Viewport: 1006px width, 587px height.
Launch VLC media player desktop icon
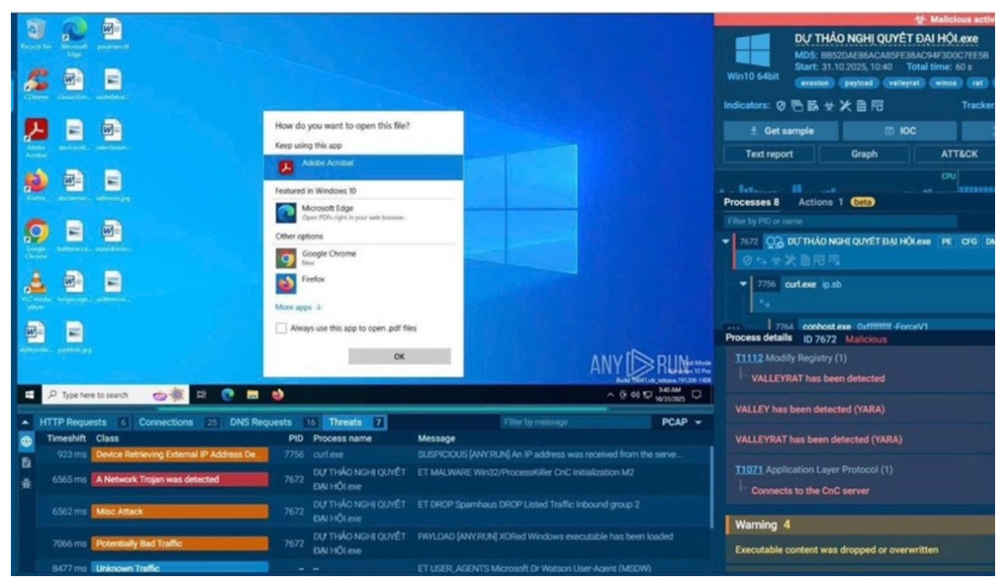click(36, 285)
